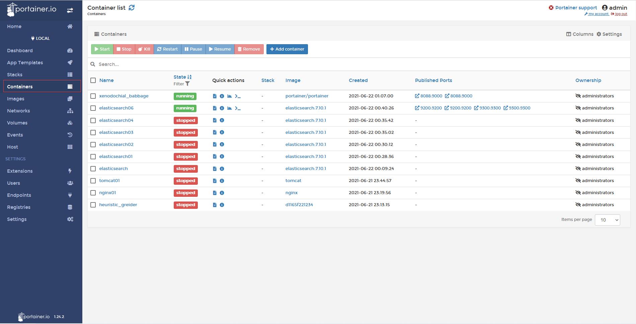
Task: Go to Images in the sidebar
Action: tap(41, 99)
